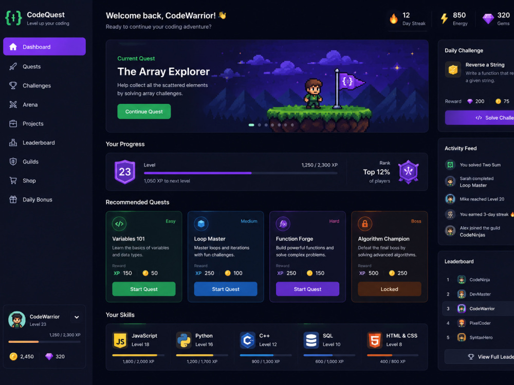Click Alex joined CodeNinjas guild entry
This screenshot has height=385, width=514.
click(479, 231)
